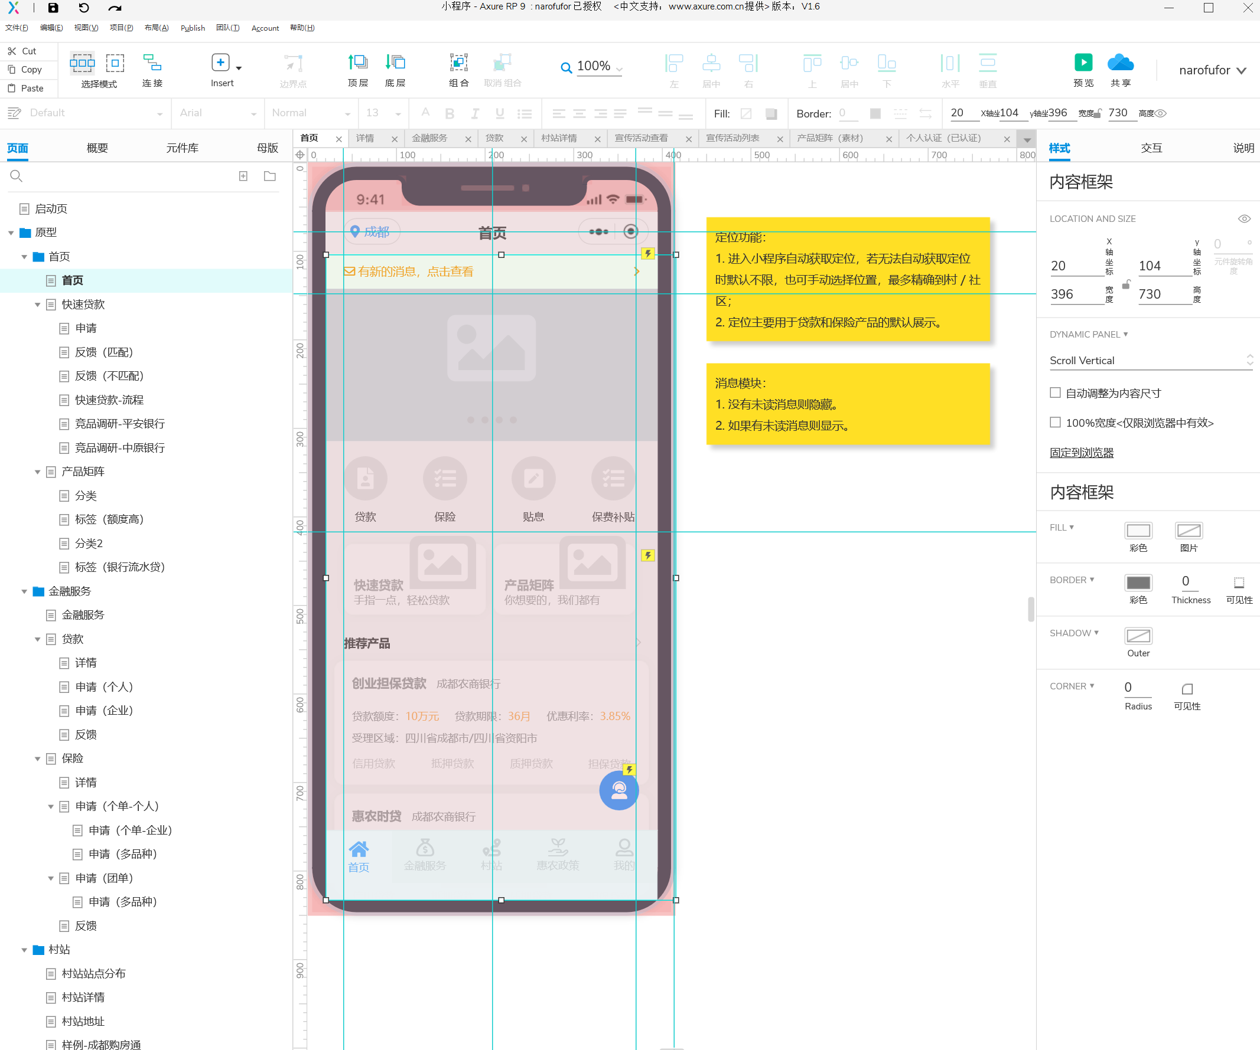Click the Connect tool icon

[152, 63]
